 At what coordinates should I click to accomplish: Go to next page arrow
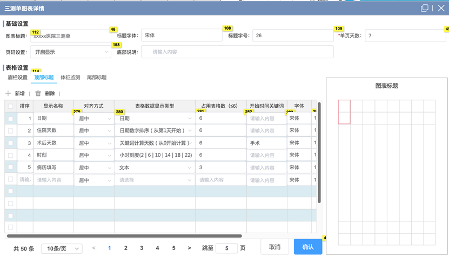click(x=189, y=248)
